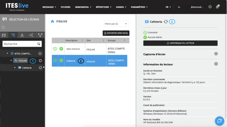
Task: Click HISTORIQUE DU LECTEUR button
Action: point(180,43)
